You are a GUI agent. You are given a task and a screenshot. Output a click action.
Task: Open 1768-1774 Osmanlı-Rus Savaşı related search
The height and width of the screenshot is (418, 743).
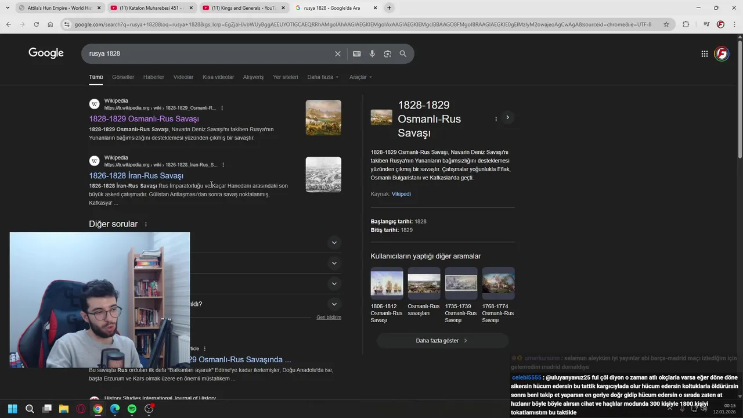pos(498,296)
